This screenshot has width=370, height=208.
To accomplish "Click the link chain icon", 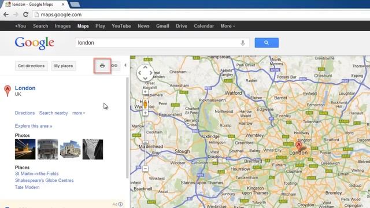I will [x=114, y=65].
